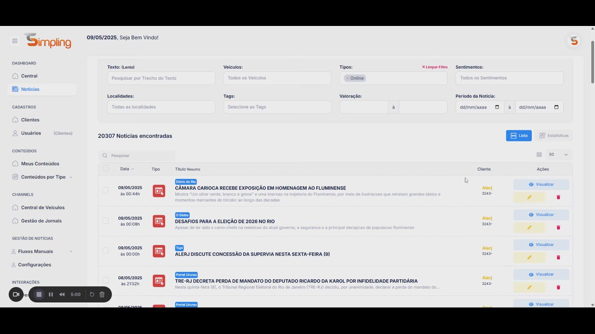This screenshot has height=334, width=595.
Task: Check the TRE-RJ DECRETA row checkbox
Action: 106,280
